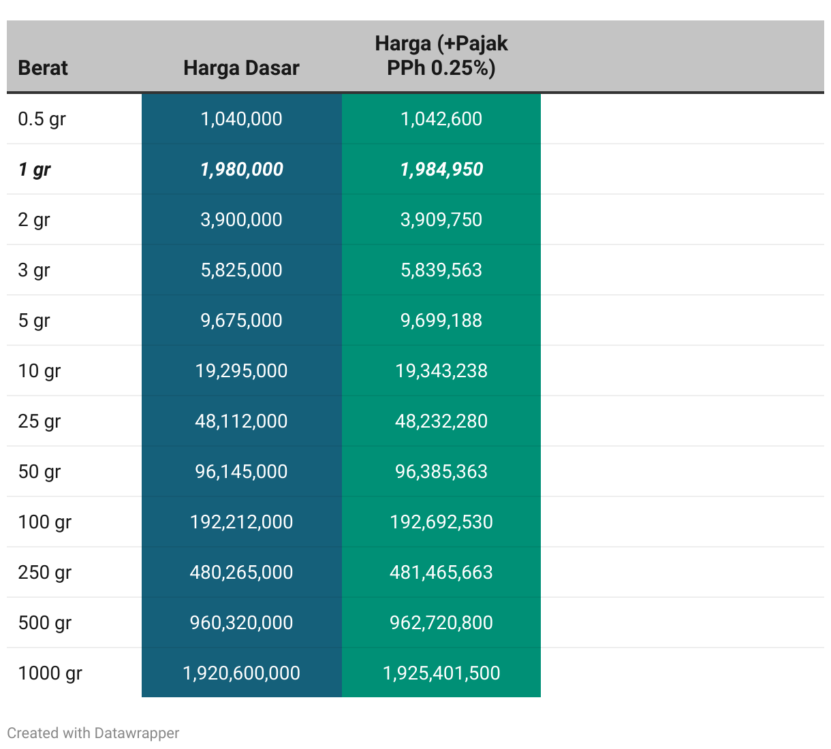Select the 48,232,280 taxed price cell
This screenshot has height=749, width=831.
tap(441, 421)
